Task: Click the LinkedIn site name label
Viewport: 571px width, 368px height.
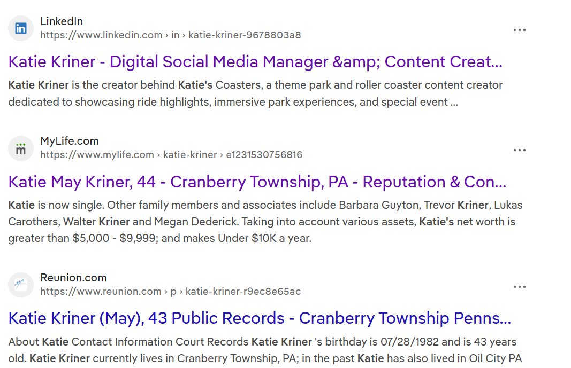Action: point(62,21)
